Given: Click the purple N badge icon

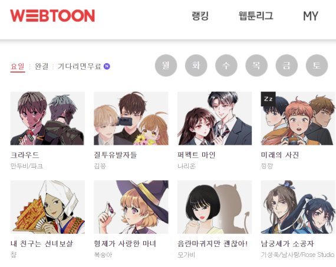Looking at the screenshot, I should [107, 66].
